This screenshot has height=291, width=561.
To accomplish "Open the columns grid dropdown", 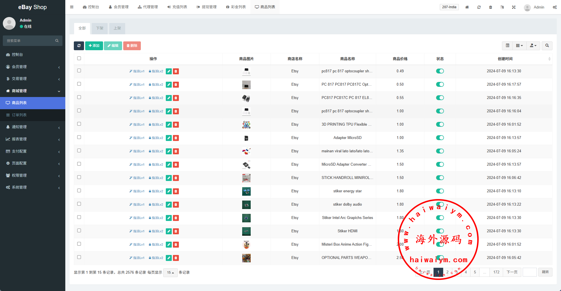I will (x=519, y=46).
